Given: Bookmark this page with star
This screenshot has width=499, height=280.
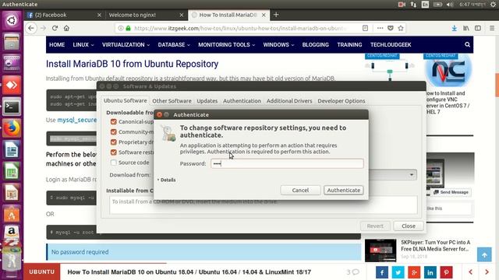Looking at the screenshot, I should click(401, 28).
